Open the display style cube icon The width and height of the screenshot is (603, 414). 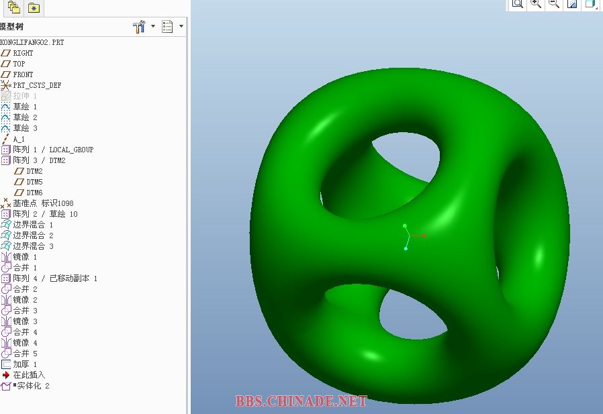590,4
